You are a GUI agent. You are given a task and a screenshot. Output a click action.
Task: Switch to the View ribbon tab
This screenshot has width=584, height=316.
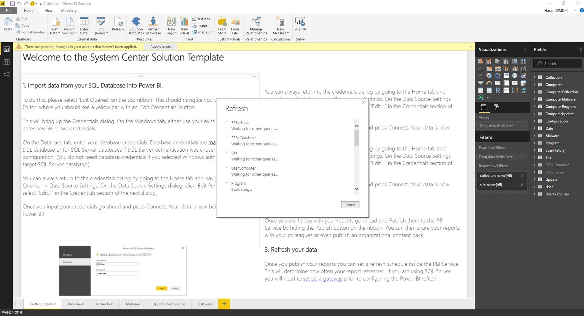[x=48, y=11]
